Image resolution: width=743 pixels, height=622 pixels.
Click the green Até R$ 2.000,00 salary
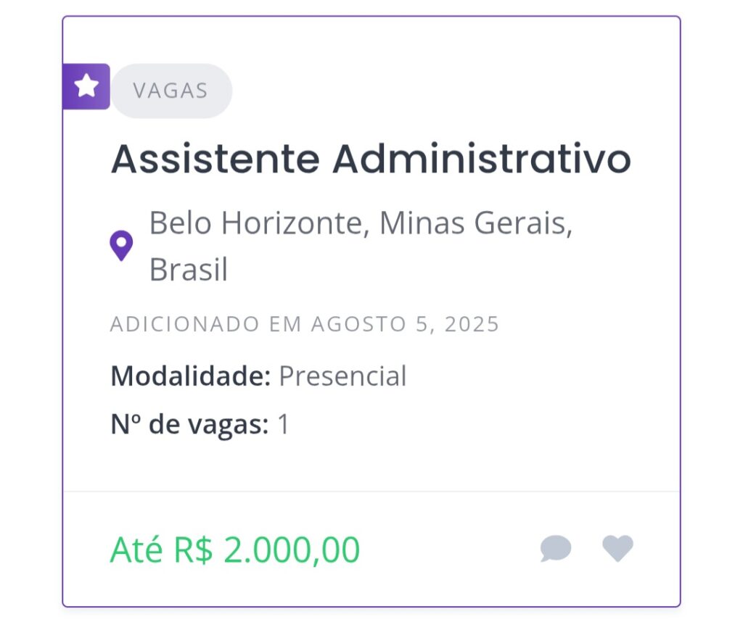point(235,550)
